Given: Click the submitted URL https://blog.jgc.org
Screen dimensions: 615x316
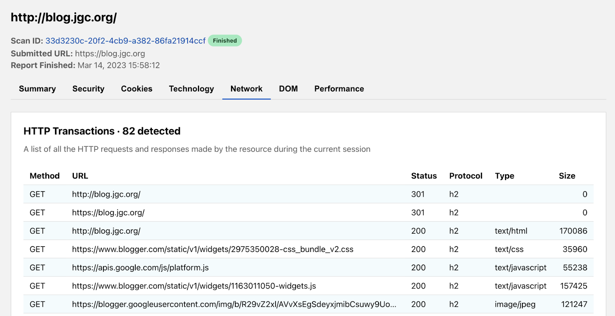Looking at the screenshot, I should (110, 54).
